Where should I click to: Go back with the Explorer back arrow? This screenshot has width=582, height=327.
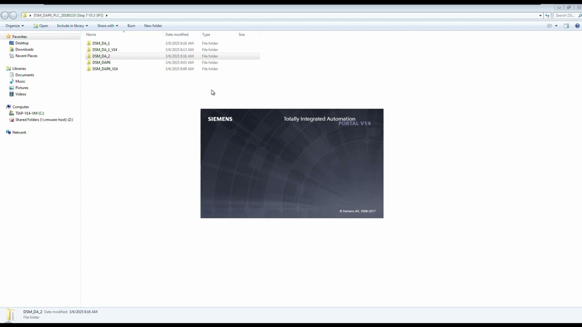5,15
